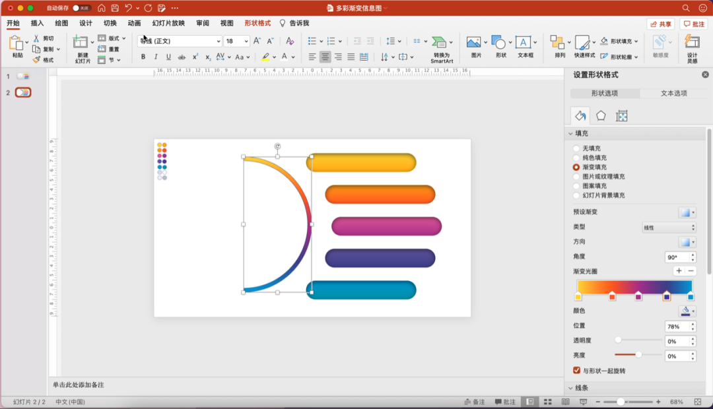This screenshot has height=409, width=713.
Task: Toggle the AutoSave (自动保存) switch
Action: [81, 8]
